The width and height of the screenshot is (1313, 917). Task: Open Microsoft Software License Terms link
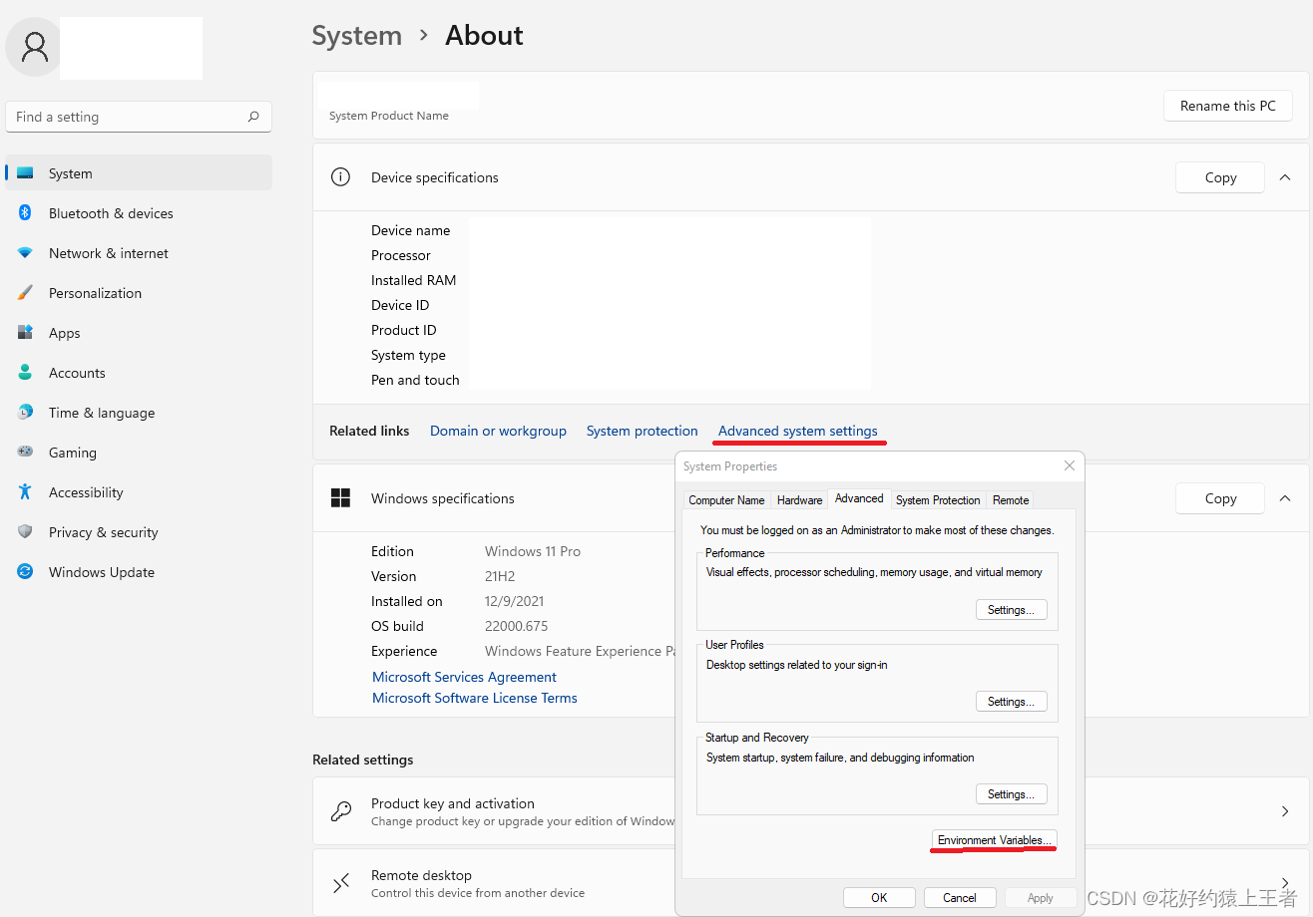pyautogui.click(x=475, y=698)
